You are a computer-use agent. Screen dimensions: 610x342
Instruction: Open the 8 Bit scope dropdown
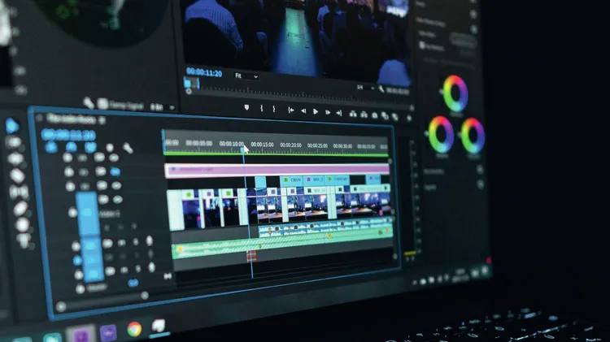tap(163, 107)
